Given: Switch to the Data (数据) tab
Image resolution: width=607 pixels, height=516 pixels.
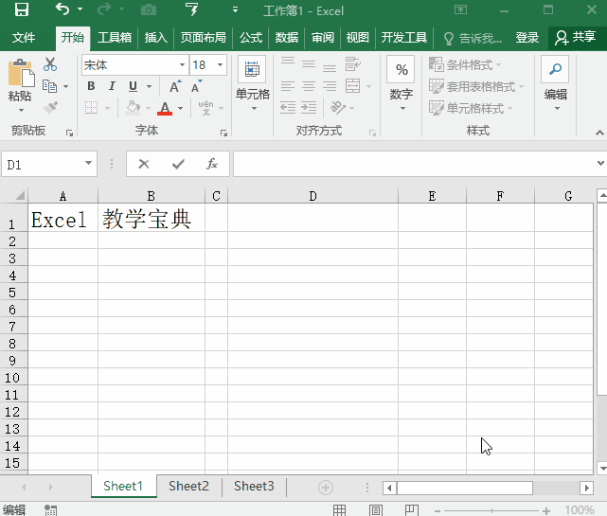Looking at the screenshot, I should coord(287,38).
